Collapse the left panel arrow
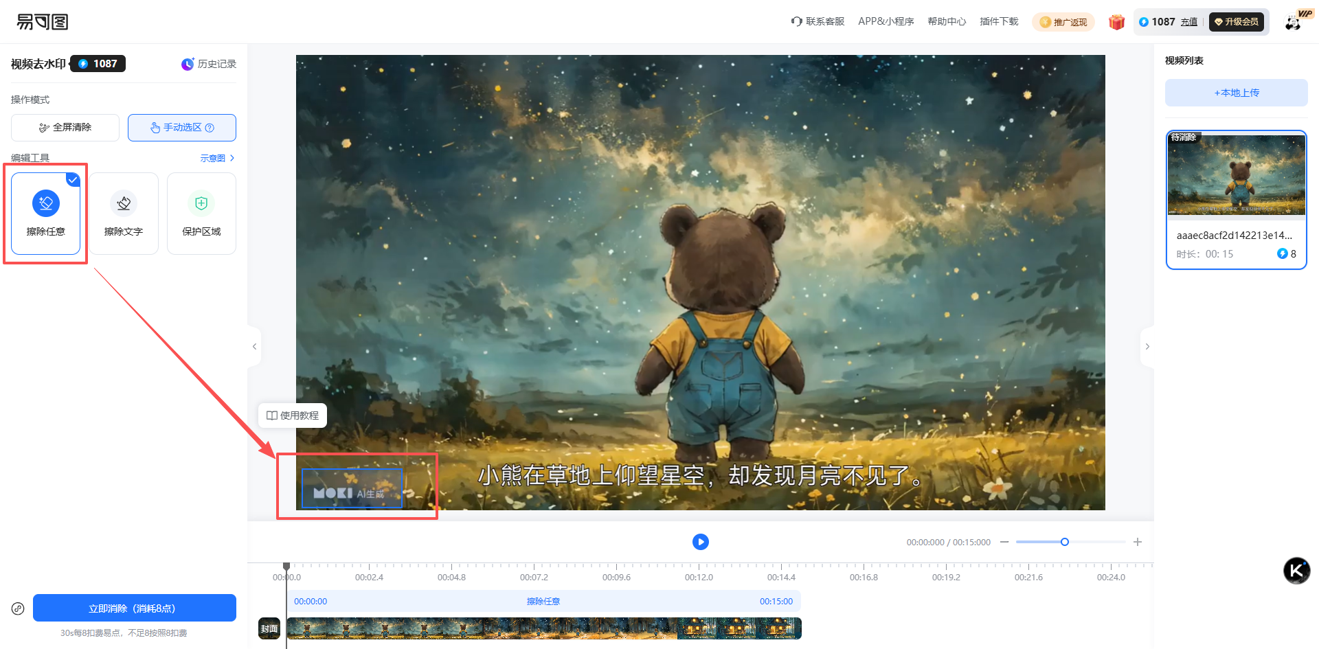1319x649 pixels. pyautogui.click(x=254, y=347)
